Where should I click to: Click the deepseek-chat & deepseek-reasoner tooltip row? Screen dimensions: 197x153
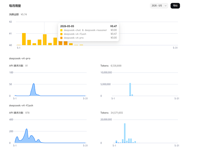coord(89,30)
